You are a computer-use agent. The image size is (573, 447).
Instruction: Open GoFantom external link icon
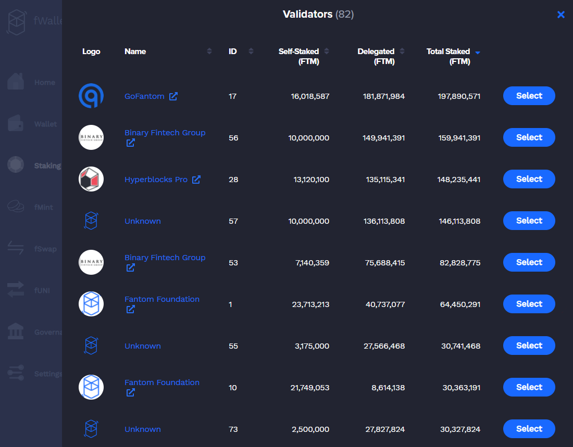(173, 96)
